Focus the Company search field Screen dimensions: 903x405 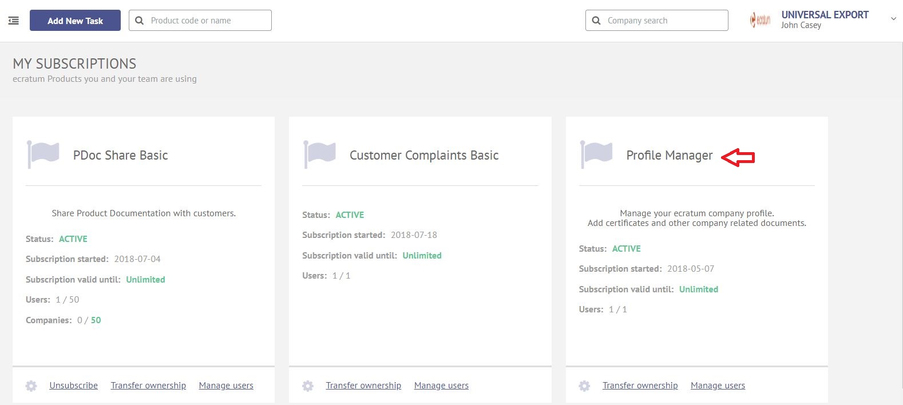657,21
